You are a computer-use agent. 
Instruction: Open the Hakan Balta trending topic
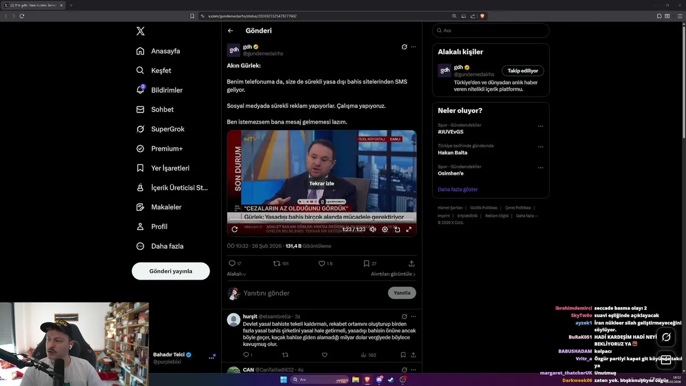click(x=452, y=153)
